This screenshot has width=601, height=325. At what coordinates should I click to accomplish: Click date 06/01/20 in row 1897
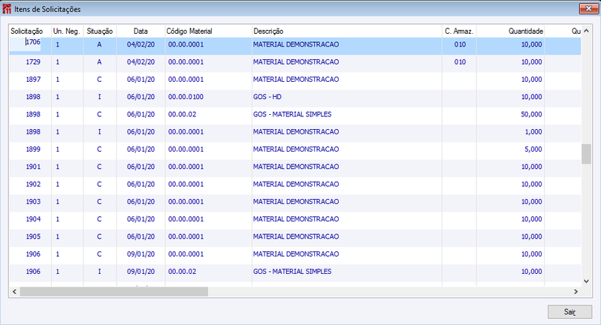tap(140, 80)
